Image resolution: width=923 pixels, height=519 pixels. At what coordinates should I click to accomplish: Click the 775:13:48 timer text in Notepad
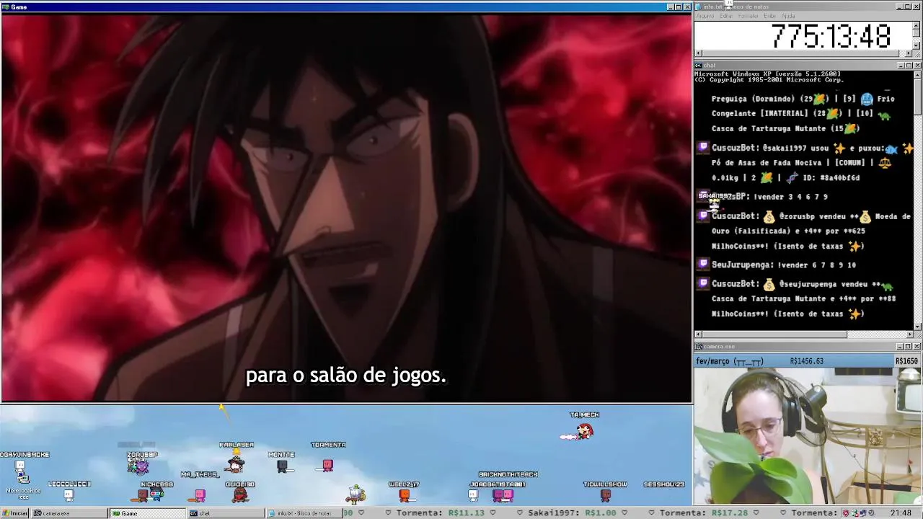(x=831, y=36)
